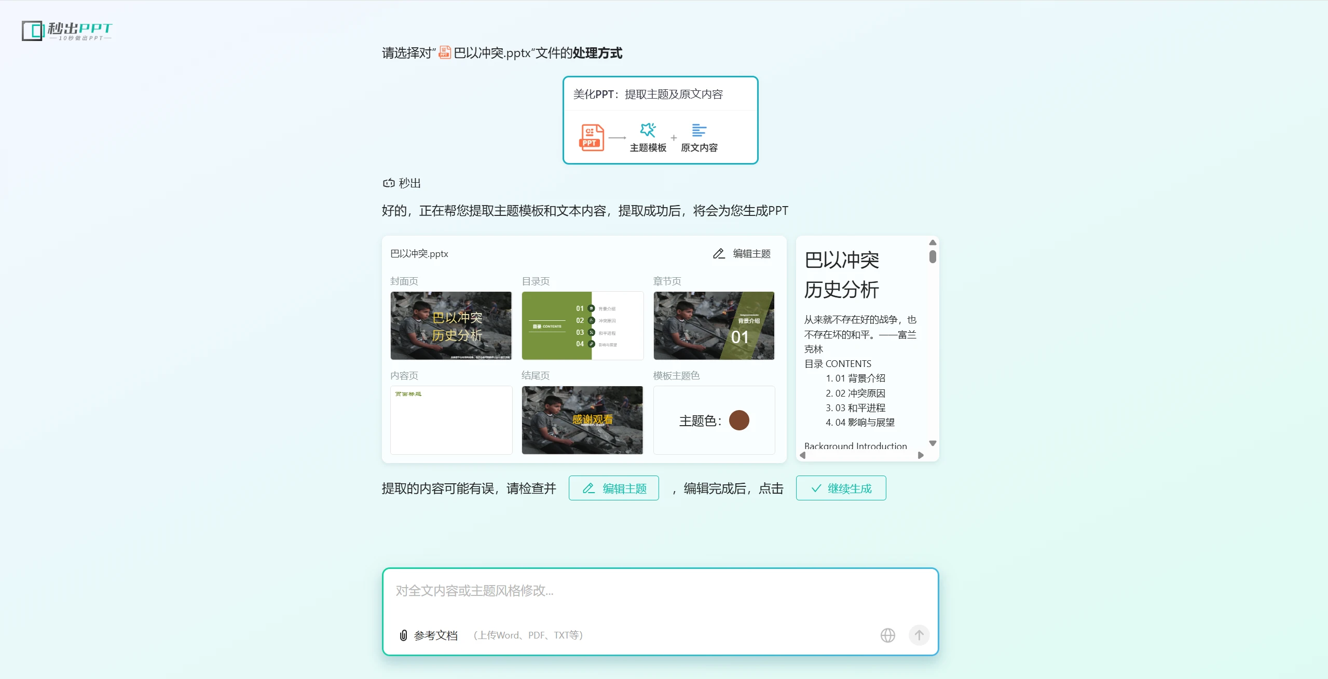Click the 原文内容 text lines icon
1328x679 pixels.
point(699,130)
